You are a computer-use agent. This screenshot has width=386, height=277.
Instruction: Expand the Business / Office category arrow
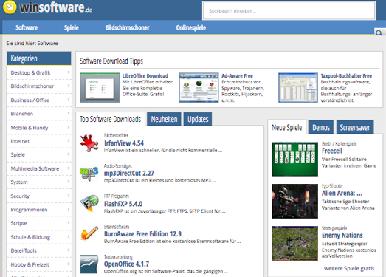tap(69, 100)
